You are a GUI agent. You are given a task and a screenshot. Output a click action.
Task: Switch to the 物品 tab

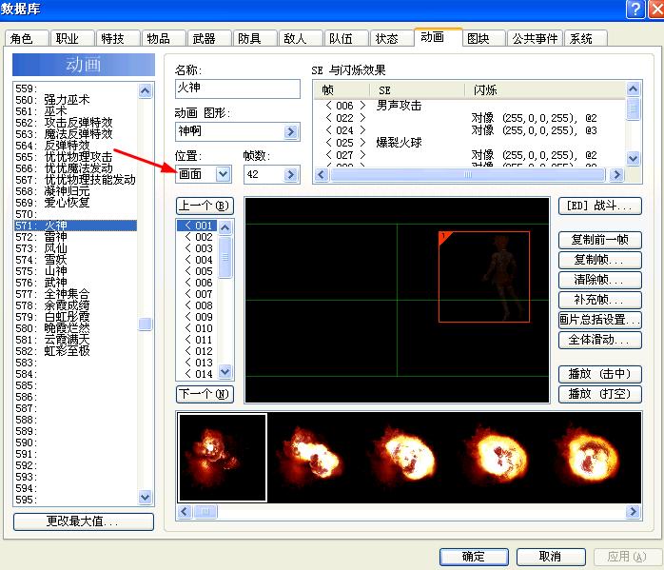(x=163, y=38)
